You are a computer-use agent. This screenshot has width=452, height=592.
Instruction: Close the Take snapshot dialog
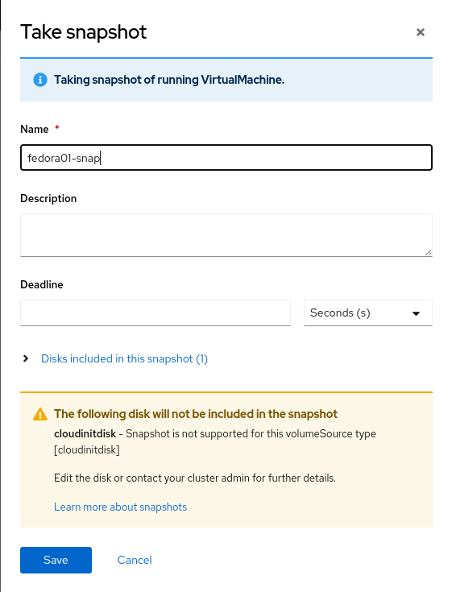click(421, 32)
